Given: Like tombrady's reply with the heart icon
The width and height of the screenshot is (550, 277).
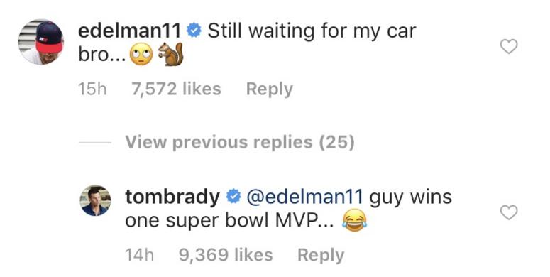Looking at the screenshot, I should pyautogui.click(x=509, y=212).
